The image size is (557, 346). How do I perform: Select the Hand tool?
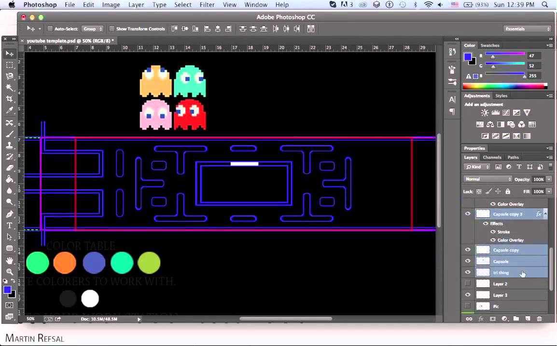pos(10,260)
